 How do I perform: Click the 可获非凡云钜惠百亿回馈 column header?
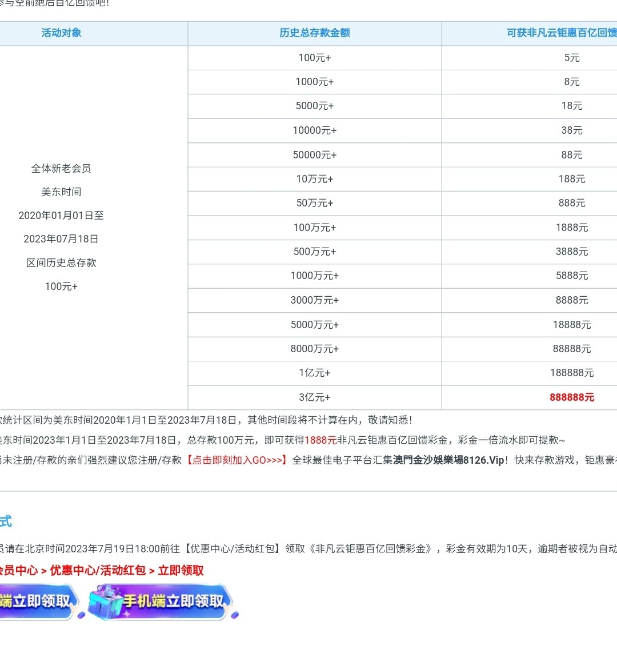[561, 33]
